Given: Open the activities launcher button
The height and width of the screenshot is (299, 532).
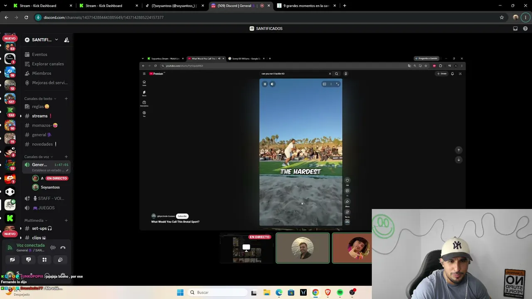Looking at the screenshot, I should 44,260.
